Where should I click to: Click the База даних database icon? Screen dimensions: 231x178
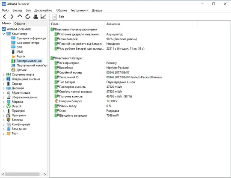click(x=9, y=129)
